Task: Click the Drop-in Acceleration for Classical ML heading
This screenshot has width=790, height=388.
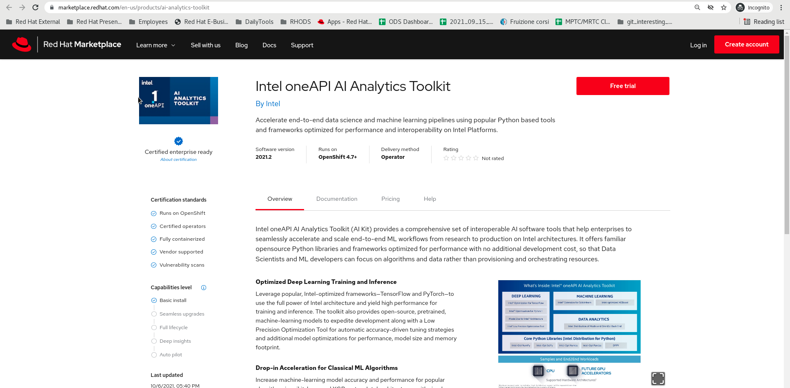Action: (x=327, y=368)
